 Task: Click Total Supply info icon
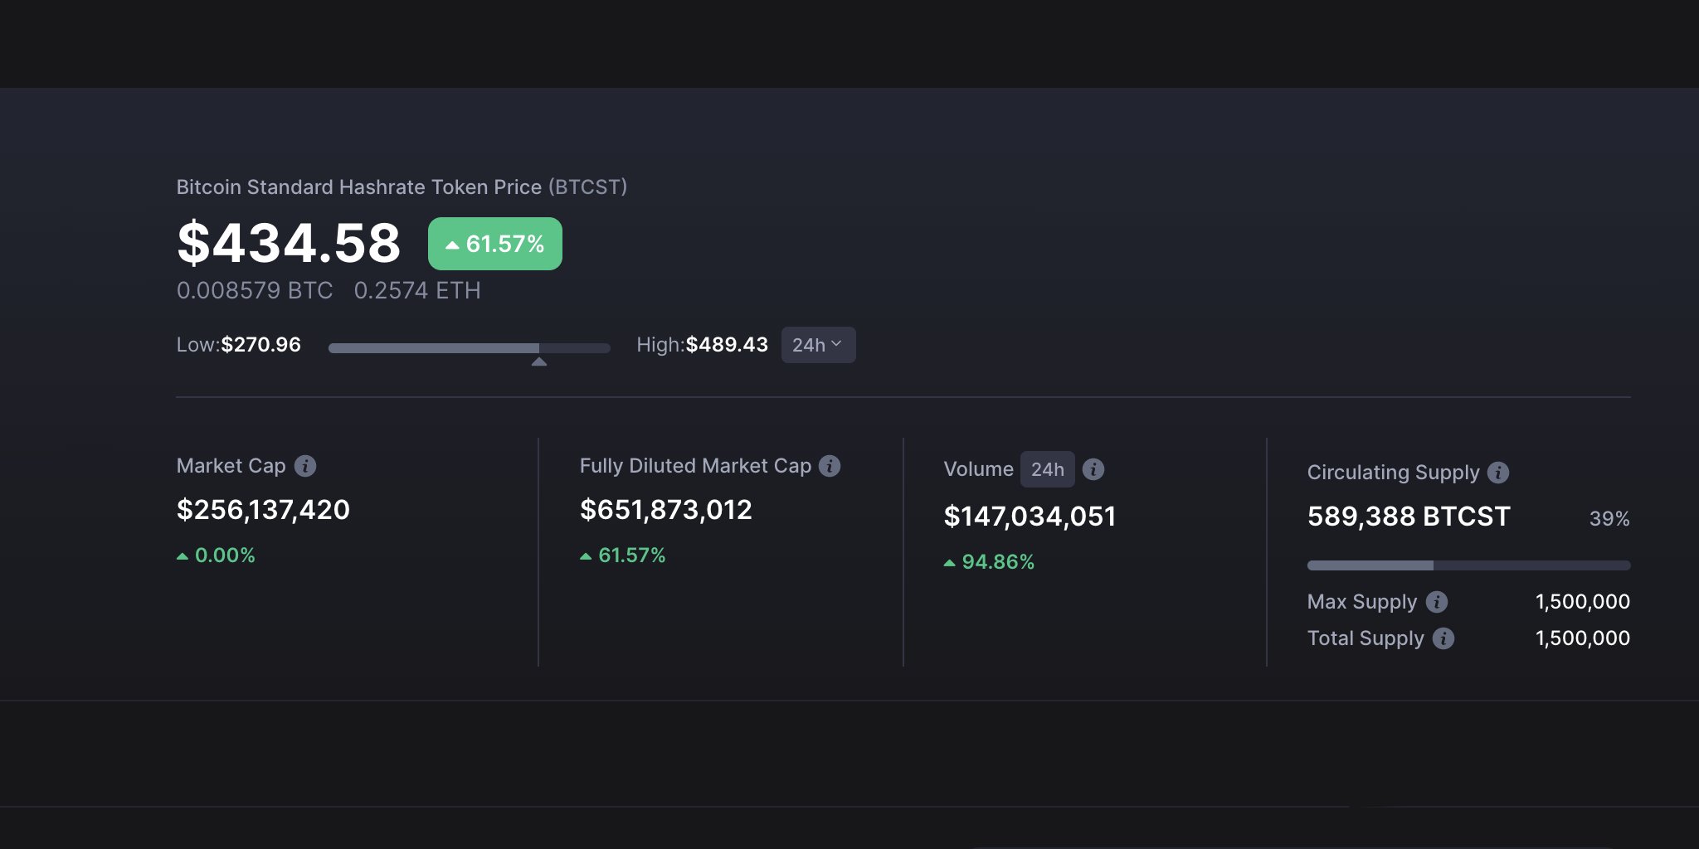(x=1443, y=638)
